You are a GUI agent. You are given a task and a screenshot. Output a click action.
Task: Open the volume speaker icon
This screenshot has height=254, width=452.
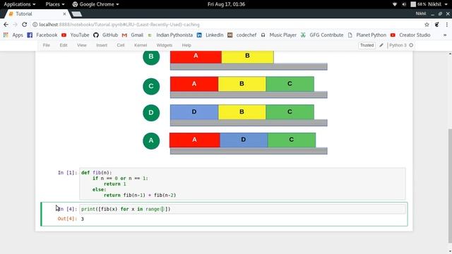click(404, 4)
